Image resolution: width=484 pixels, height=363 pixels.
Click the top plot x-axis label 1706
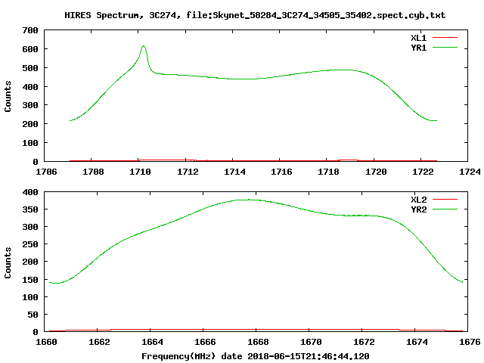coord(46,172)
